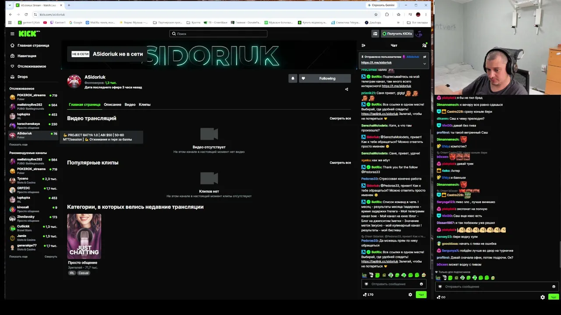The image size is (561, 315).
Task: Open emoji picker in Kick chat input
Action: [421, 284]
